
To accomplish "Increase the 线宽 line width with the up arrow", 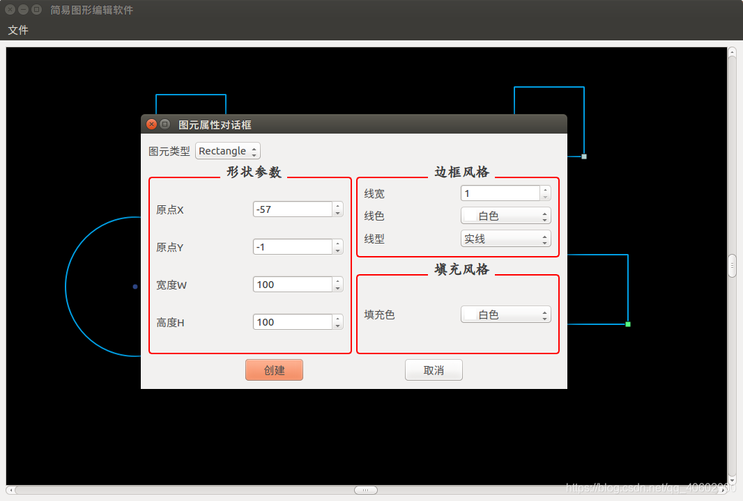I will click(x=544, y=189).
